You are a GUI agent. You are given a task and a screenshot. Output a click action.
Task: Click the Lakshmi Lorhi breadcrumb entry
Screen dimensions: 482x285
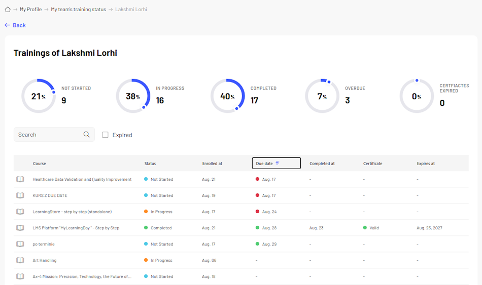(131, 9)
